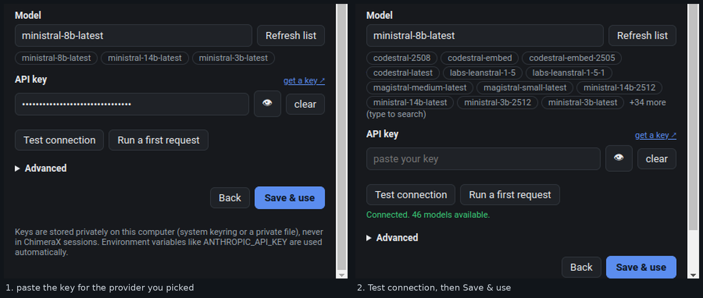This screenshot has height=298, width=703.
Task: Select the ministral-3b-2512 chip
Action: pyautogui.click(x=498, y=103)
